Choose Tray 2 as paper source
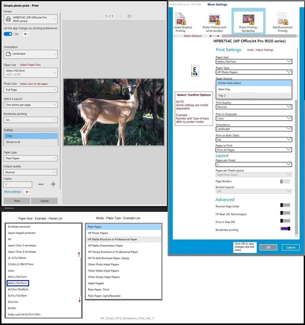This screenshot has width=305, height=325. (x=254, y=95)
